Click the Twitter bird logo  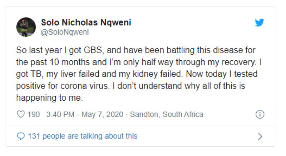(x=259, y=22)
